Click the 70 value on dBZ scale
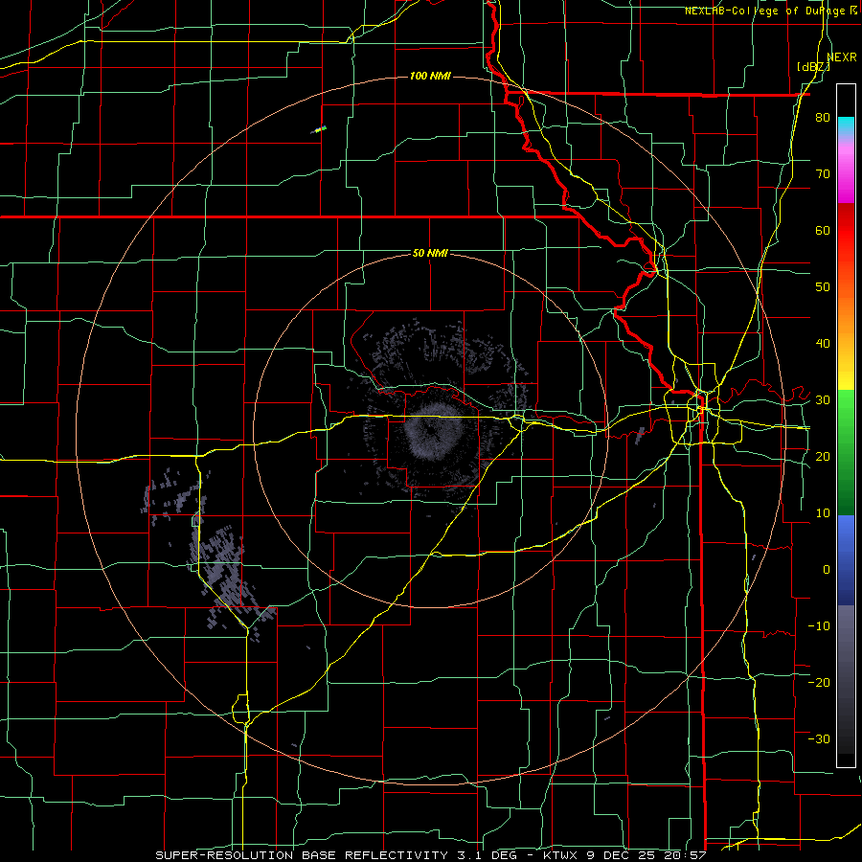This screenshot has width=862, height=862. pos(823,174)
